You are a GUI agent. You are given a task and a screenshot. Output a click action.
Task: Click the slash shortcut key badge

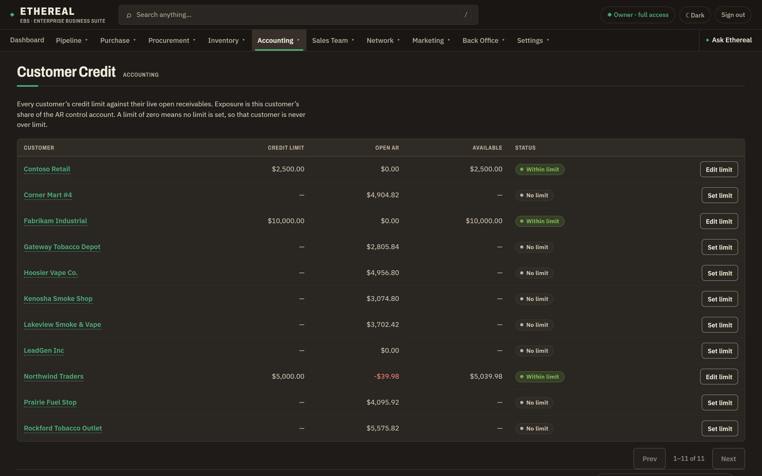tap(466, 15)
